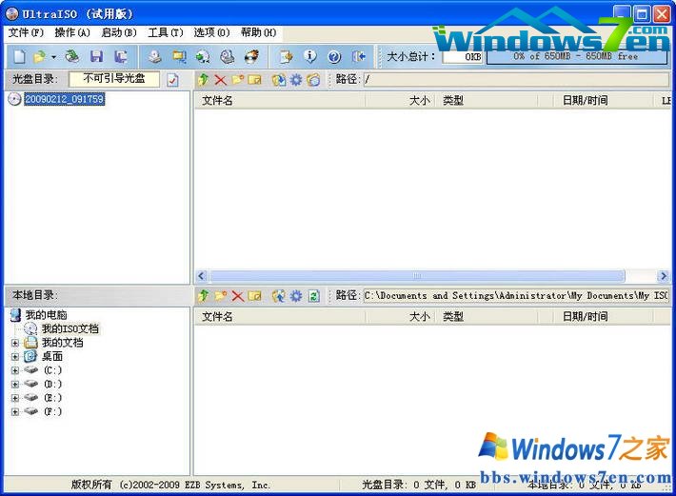Click the Help question mark icon

coord(334,57)
